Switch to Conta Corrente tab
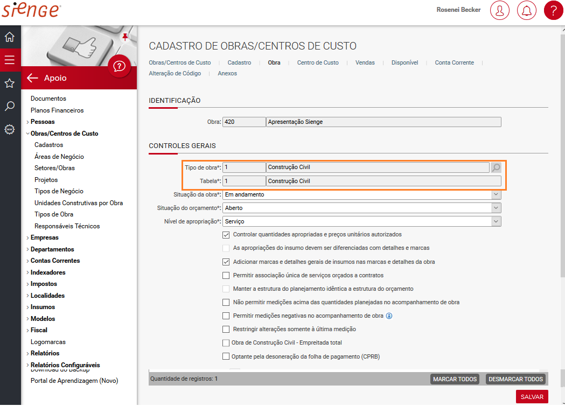 [x=455, y=62]
